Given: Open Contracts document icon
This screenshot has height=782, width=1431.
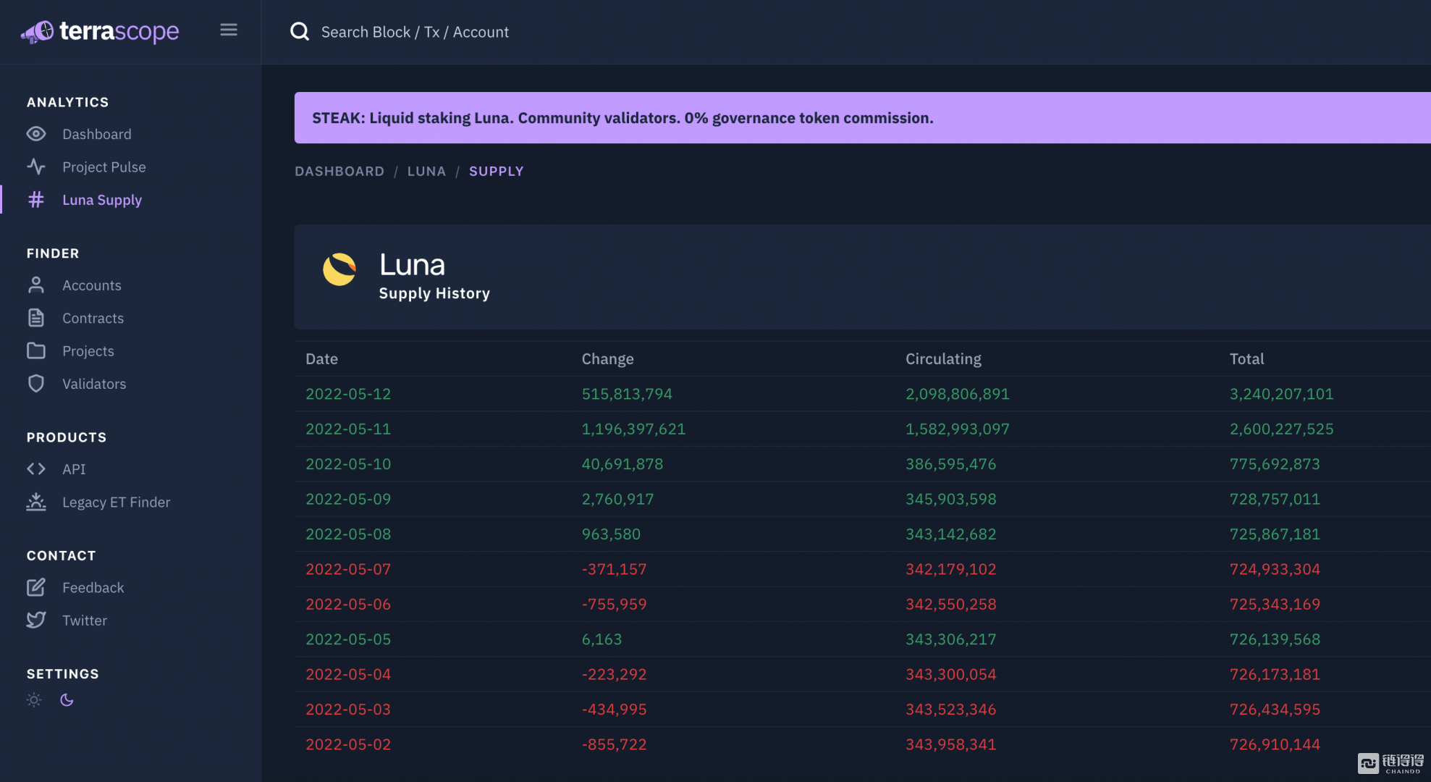Looking at the screenshot, I should click(x=36, y=318).
